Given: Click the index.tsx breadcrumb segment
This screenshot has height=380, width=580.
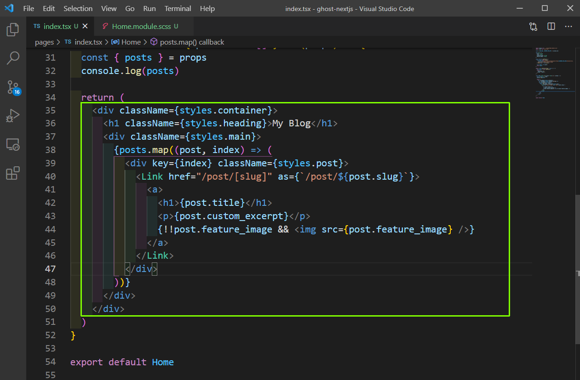Looking at the screenshot, I should 88,42.
